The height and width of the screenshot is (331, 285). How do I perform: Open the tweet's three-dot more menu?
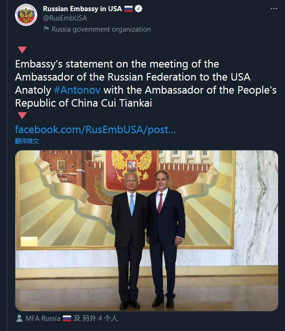(272, 9)
